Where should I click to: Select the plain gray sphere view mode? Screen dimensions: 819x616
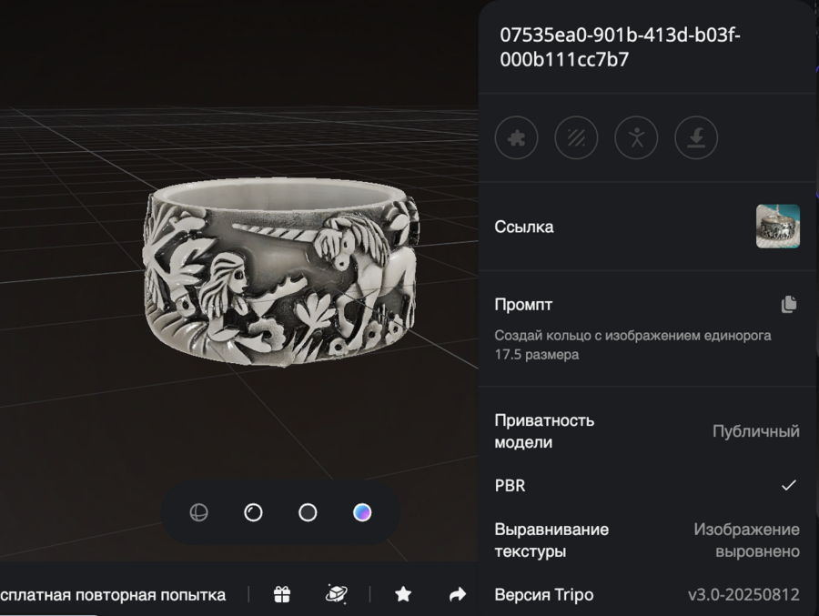coord(308,512)
